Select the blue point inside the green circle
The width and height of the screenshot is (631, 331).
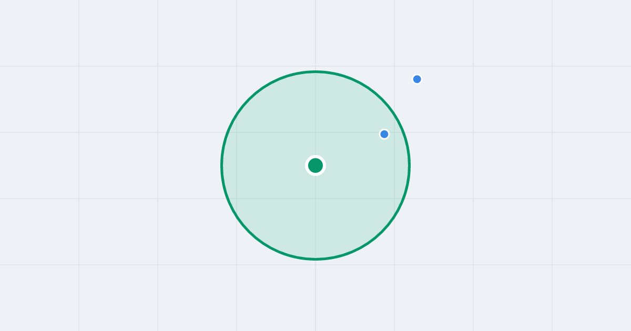(x=384, y=134)
